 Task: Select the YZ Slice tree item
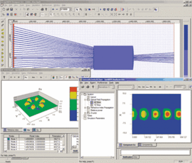[97, 105]
